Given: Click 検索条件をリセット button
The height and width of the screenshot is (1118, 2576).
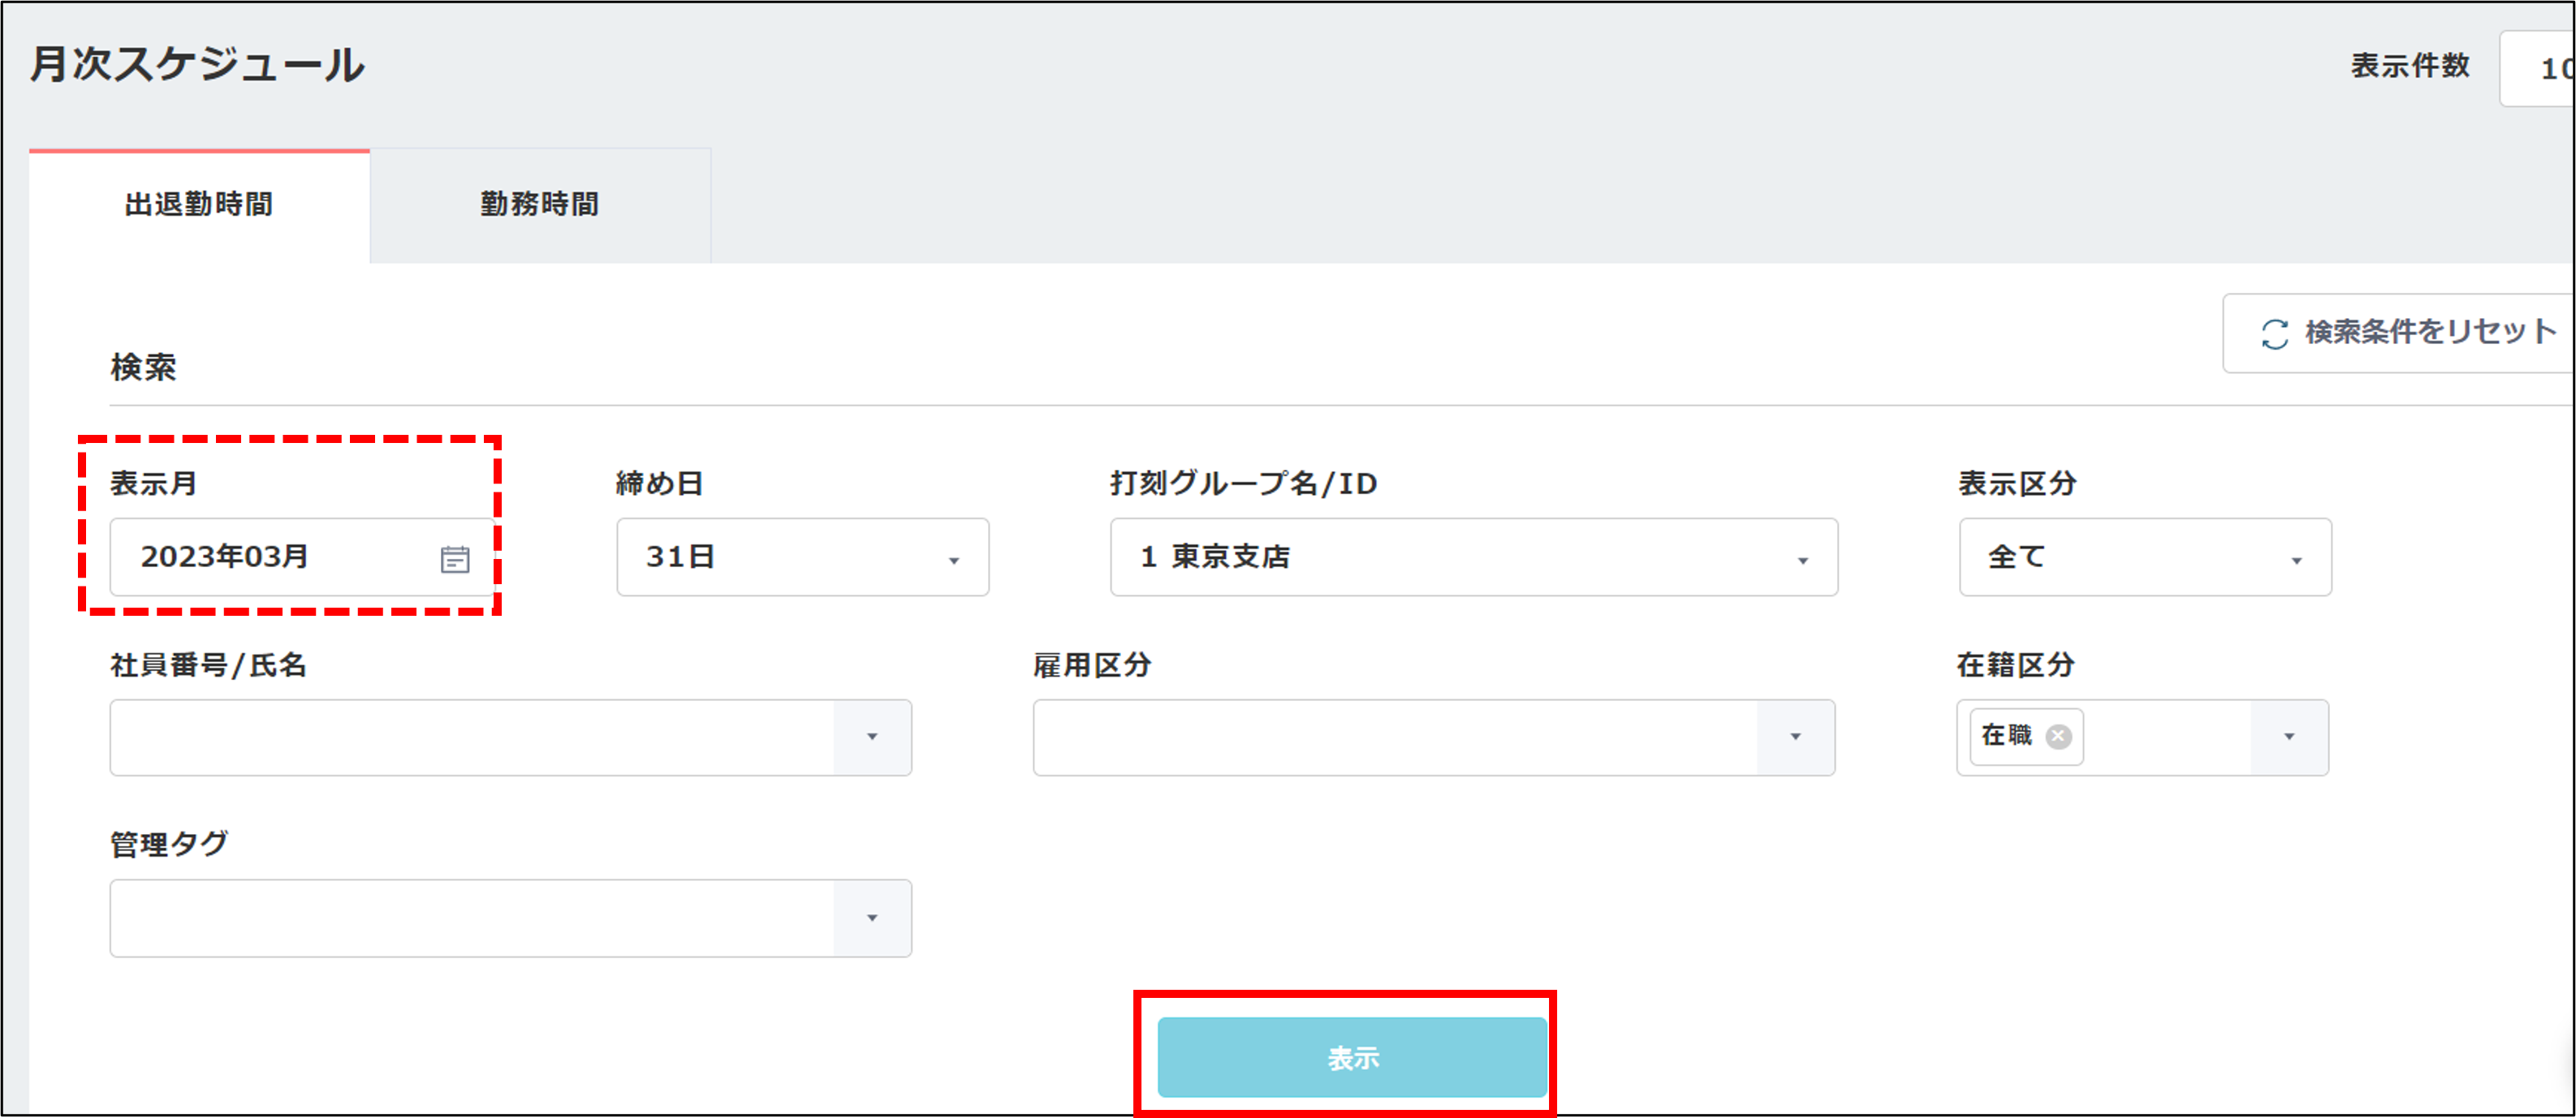Looking at the screenshot, I should 2430,333.
